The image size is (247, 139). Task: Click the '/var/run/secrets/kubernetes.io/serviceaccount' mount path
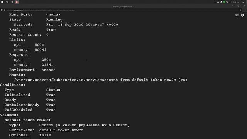[66, 80]
